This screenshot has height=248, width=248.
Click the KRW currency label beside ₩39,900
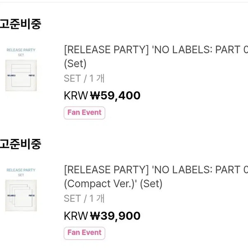[x=76, y=216]
